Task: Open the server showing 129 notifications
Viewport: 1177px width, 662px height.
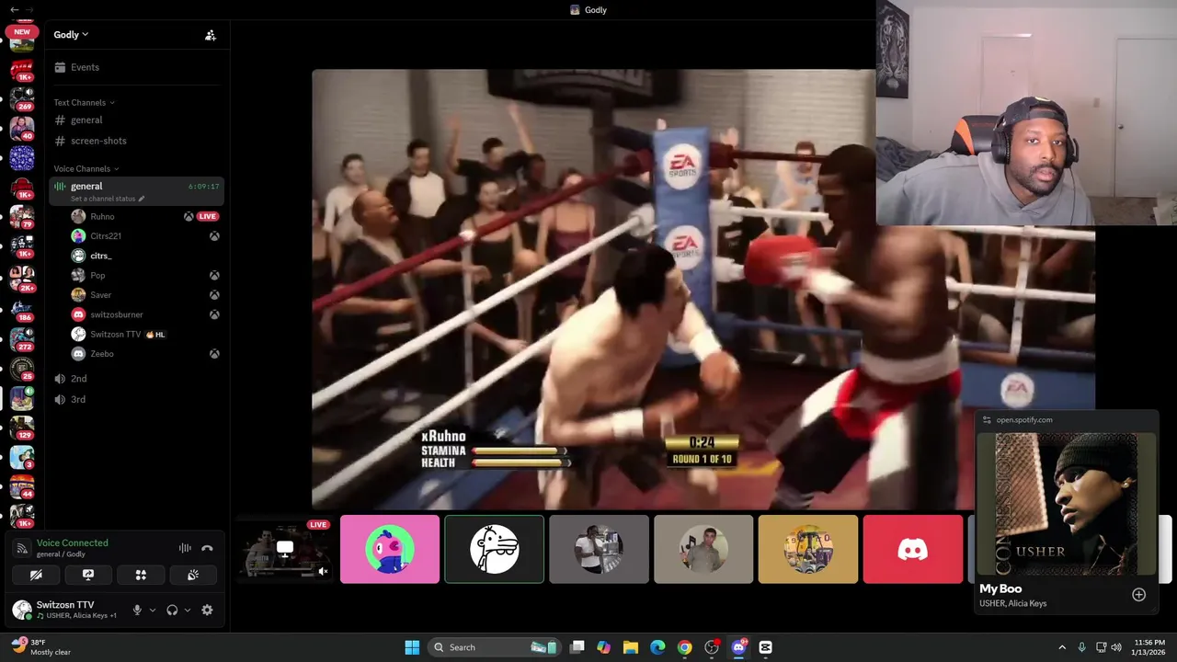Action: point(22,427)
